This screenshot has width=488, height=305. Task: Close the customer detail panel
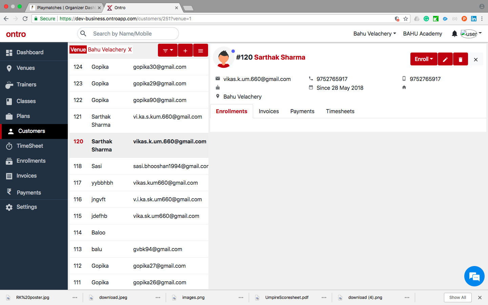(x=476, y=59)
